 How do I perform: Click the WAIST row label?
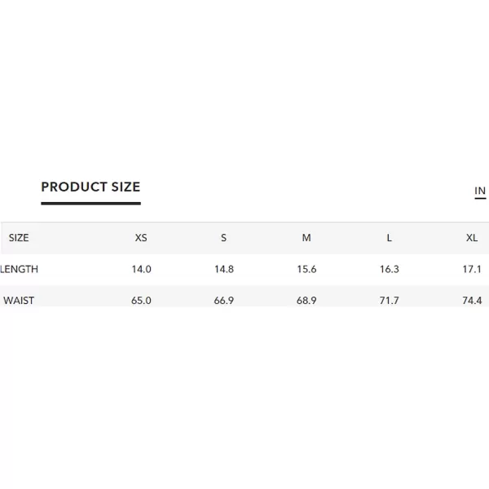click(x=19, y=301)
